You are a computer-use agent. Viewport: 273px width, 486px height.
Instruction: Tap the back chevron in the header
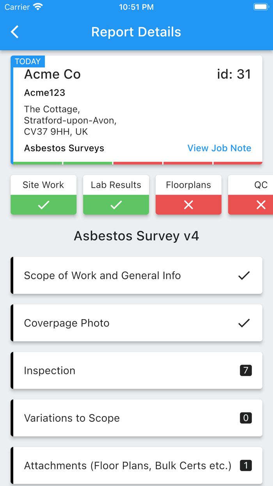click(x=14, y=32)
